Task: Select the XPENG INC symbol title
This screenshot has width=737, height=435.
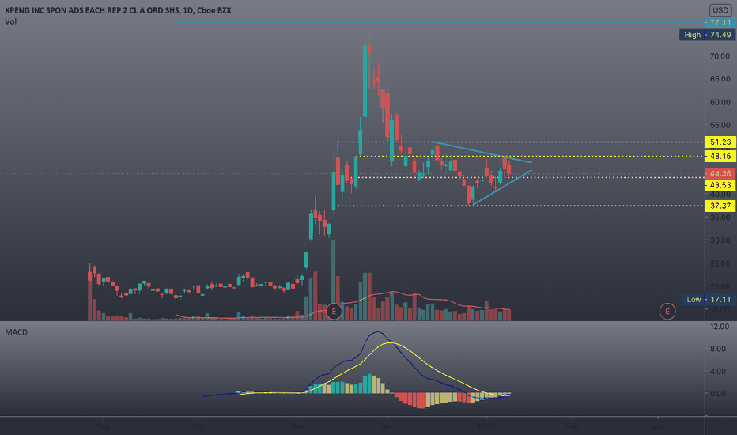Action: point(118,9)
